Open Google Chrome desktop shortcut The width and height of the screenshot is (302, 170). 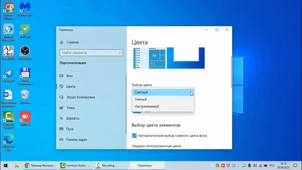[x=8, y=10]
